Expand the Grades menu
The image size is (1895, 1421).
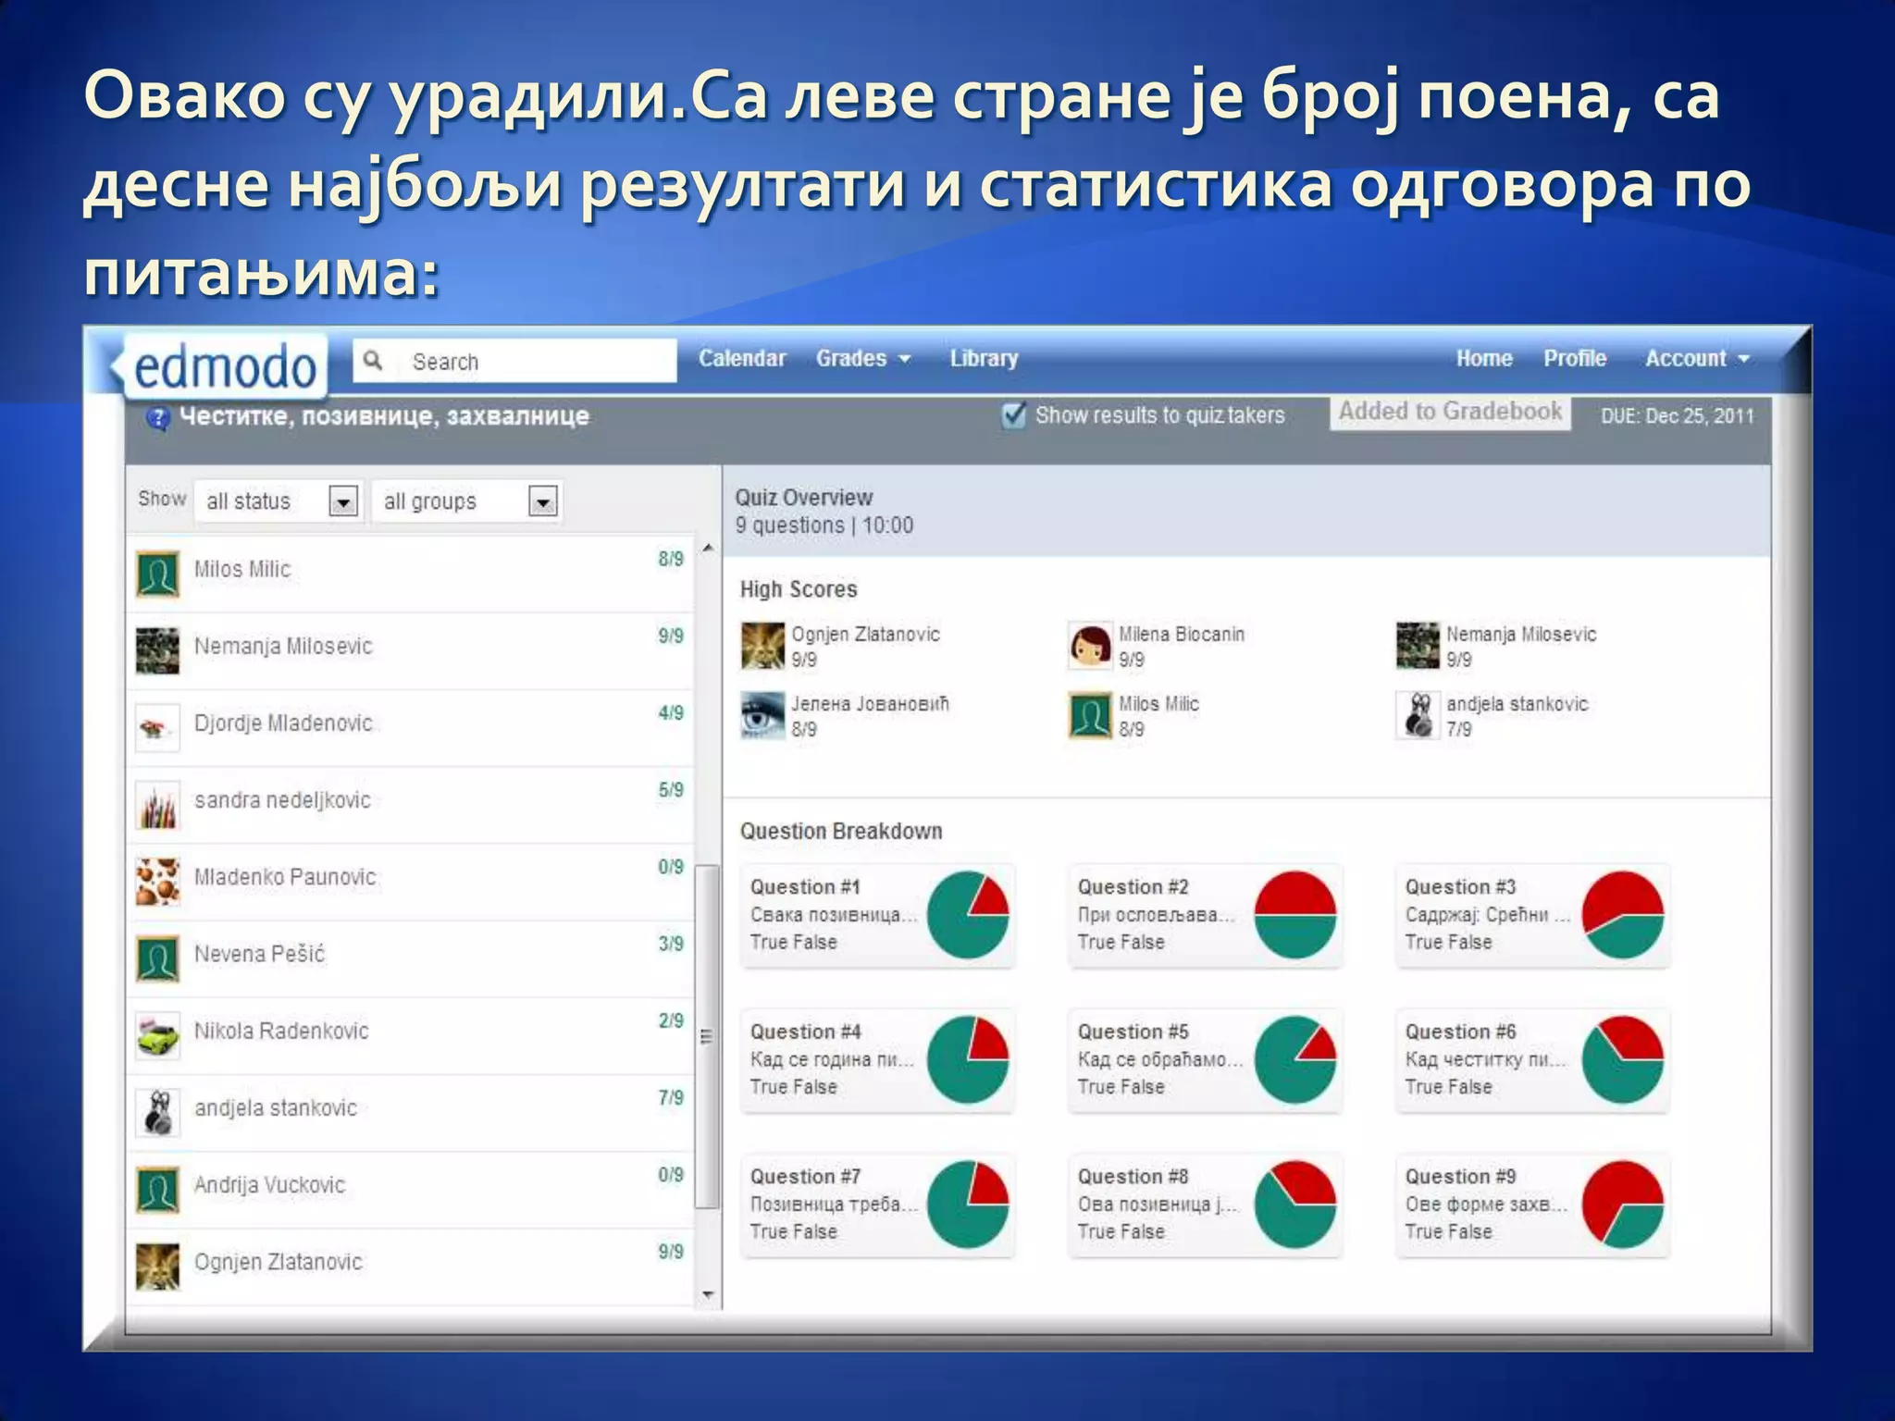tap(862, 359)
